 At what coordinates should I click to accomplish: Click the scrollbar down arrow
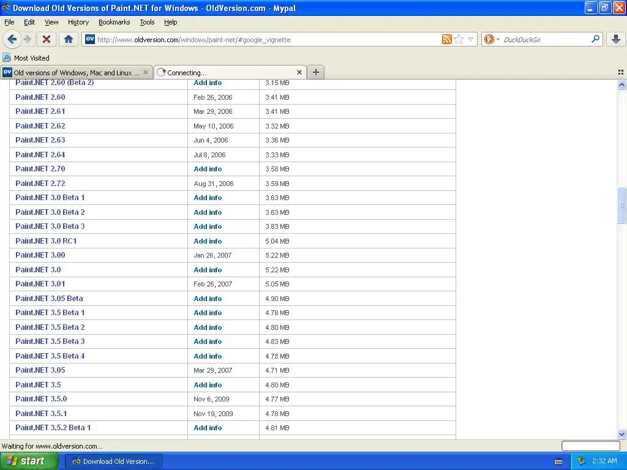click(x=621, y=434)
